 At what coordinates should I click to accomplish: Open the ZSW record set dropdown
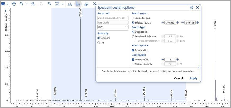click(113, 27)
